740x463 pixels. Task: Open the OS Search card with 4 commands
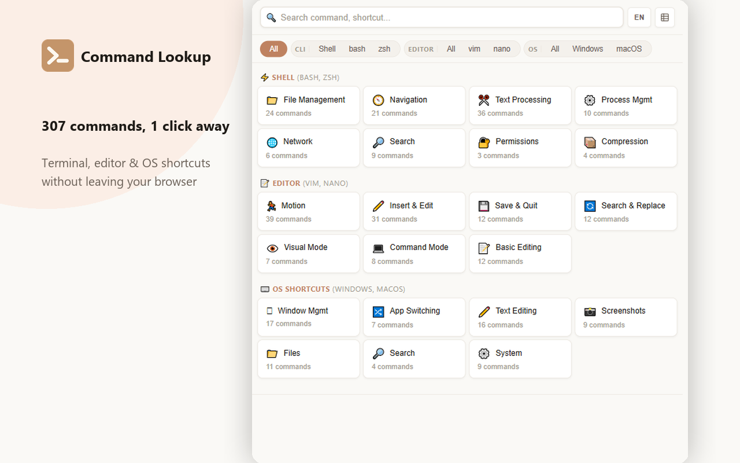pyautogui.click(x=415, y=359)
